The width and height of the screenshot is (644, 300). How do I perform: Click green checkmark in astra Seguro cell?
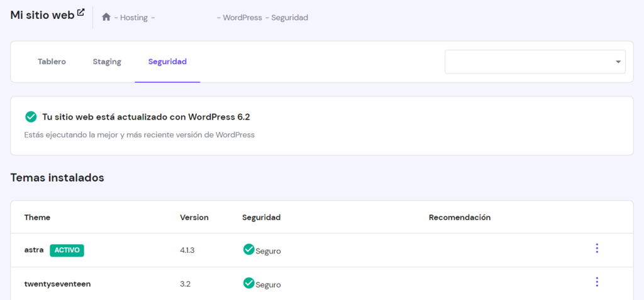(x=248, y=249)
